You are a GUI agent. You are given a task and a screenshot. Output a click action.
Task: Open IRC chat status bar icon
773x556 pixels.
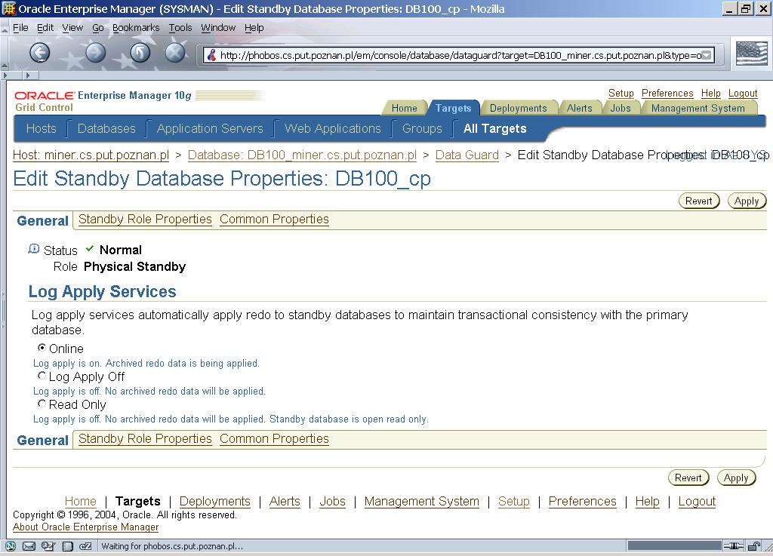coord(86,545)
